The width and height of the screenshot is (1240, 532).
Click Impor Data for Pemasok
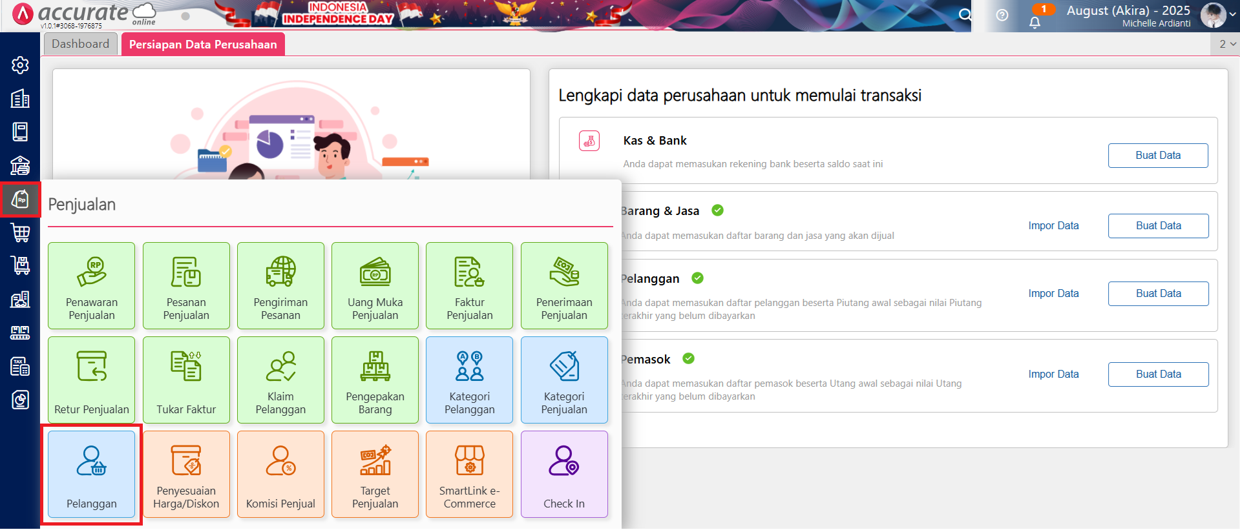point(1054,374)
